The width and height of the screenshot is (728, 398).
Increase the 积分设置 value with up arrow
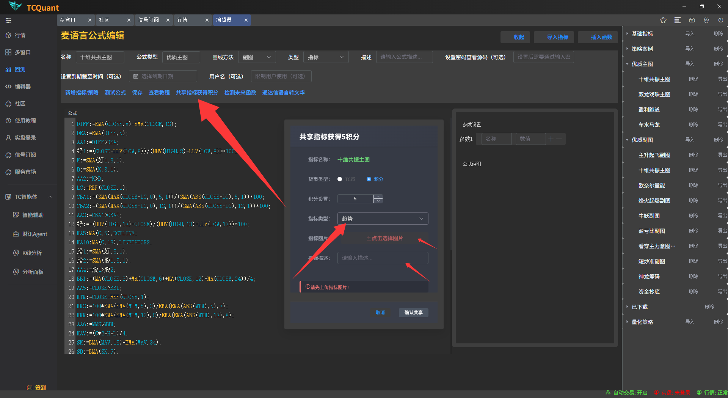point(378,197)
